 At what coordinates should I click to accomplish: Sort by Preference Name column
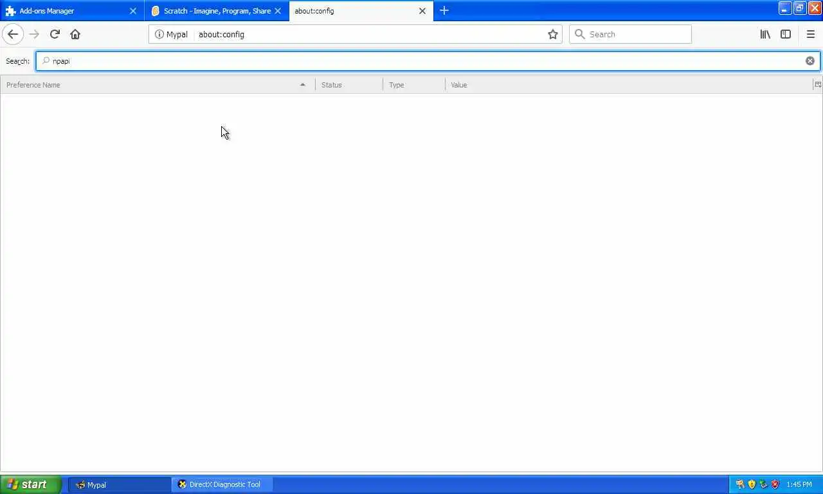click(158, 85)
